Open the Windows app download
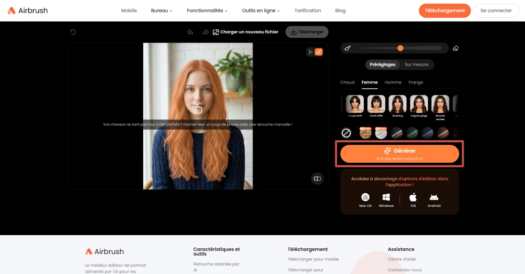Screen dimensions: 525x274 click(386, 201)
